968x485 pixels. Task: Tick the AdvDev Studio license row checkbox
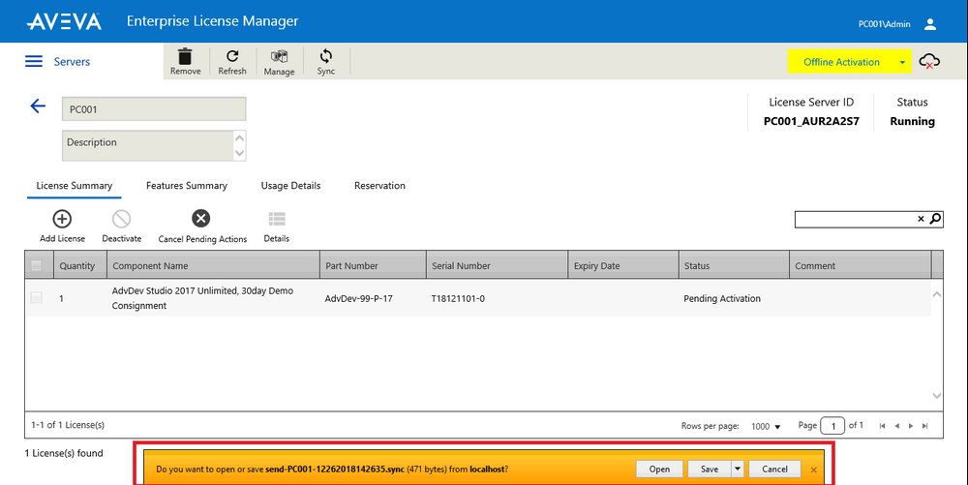click(x=37, y=297)
